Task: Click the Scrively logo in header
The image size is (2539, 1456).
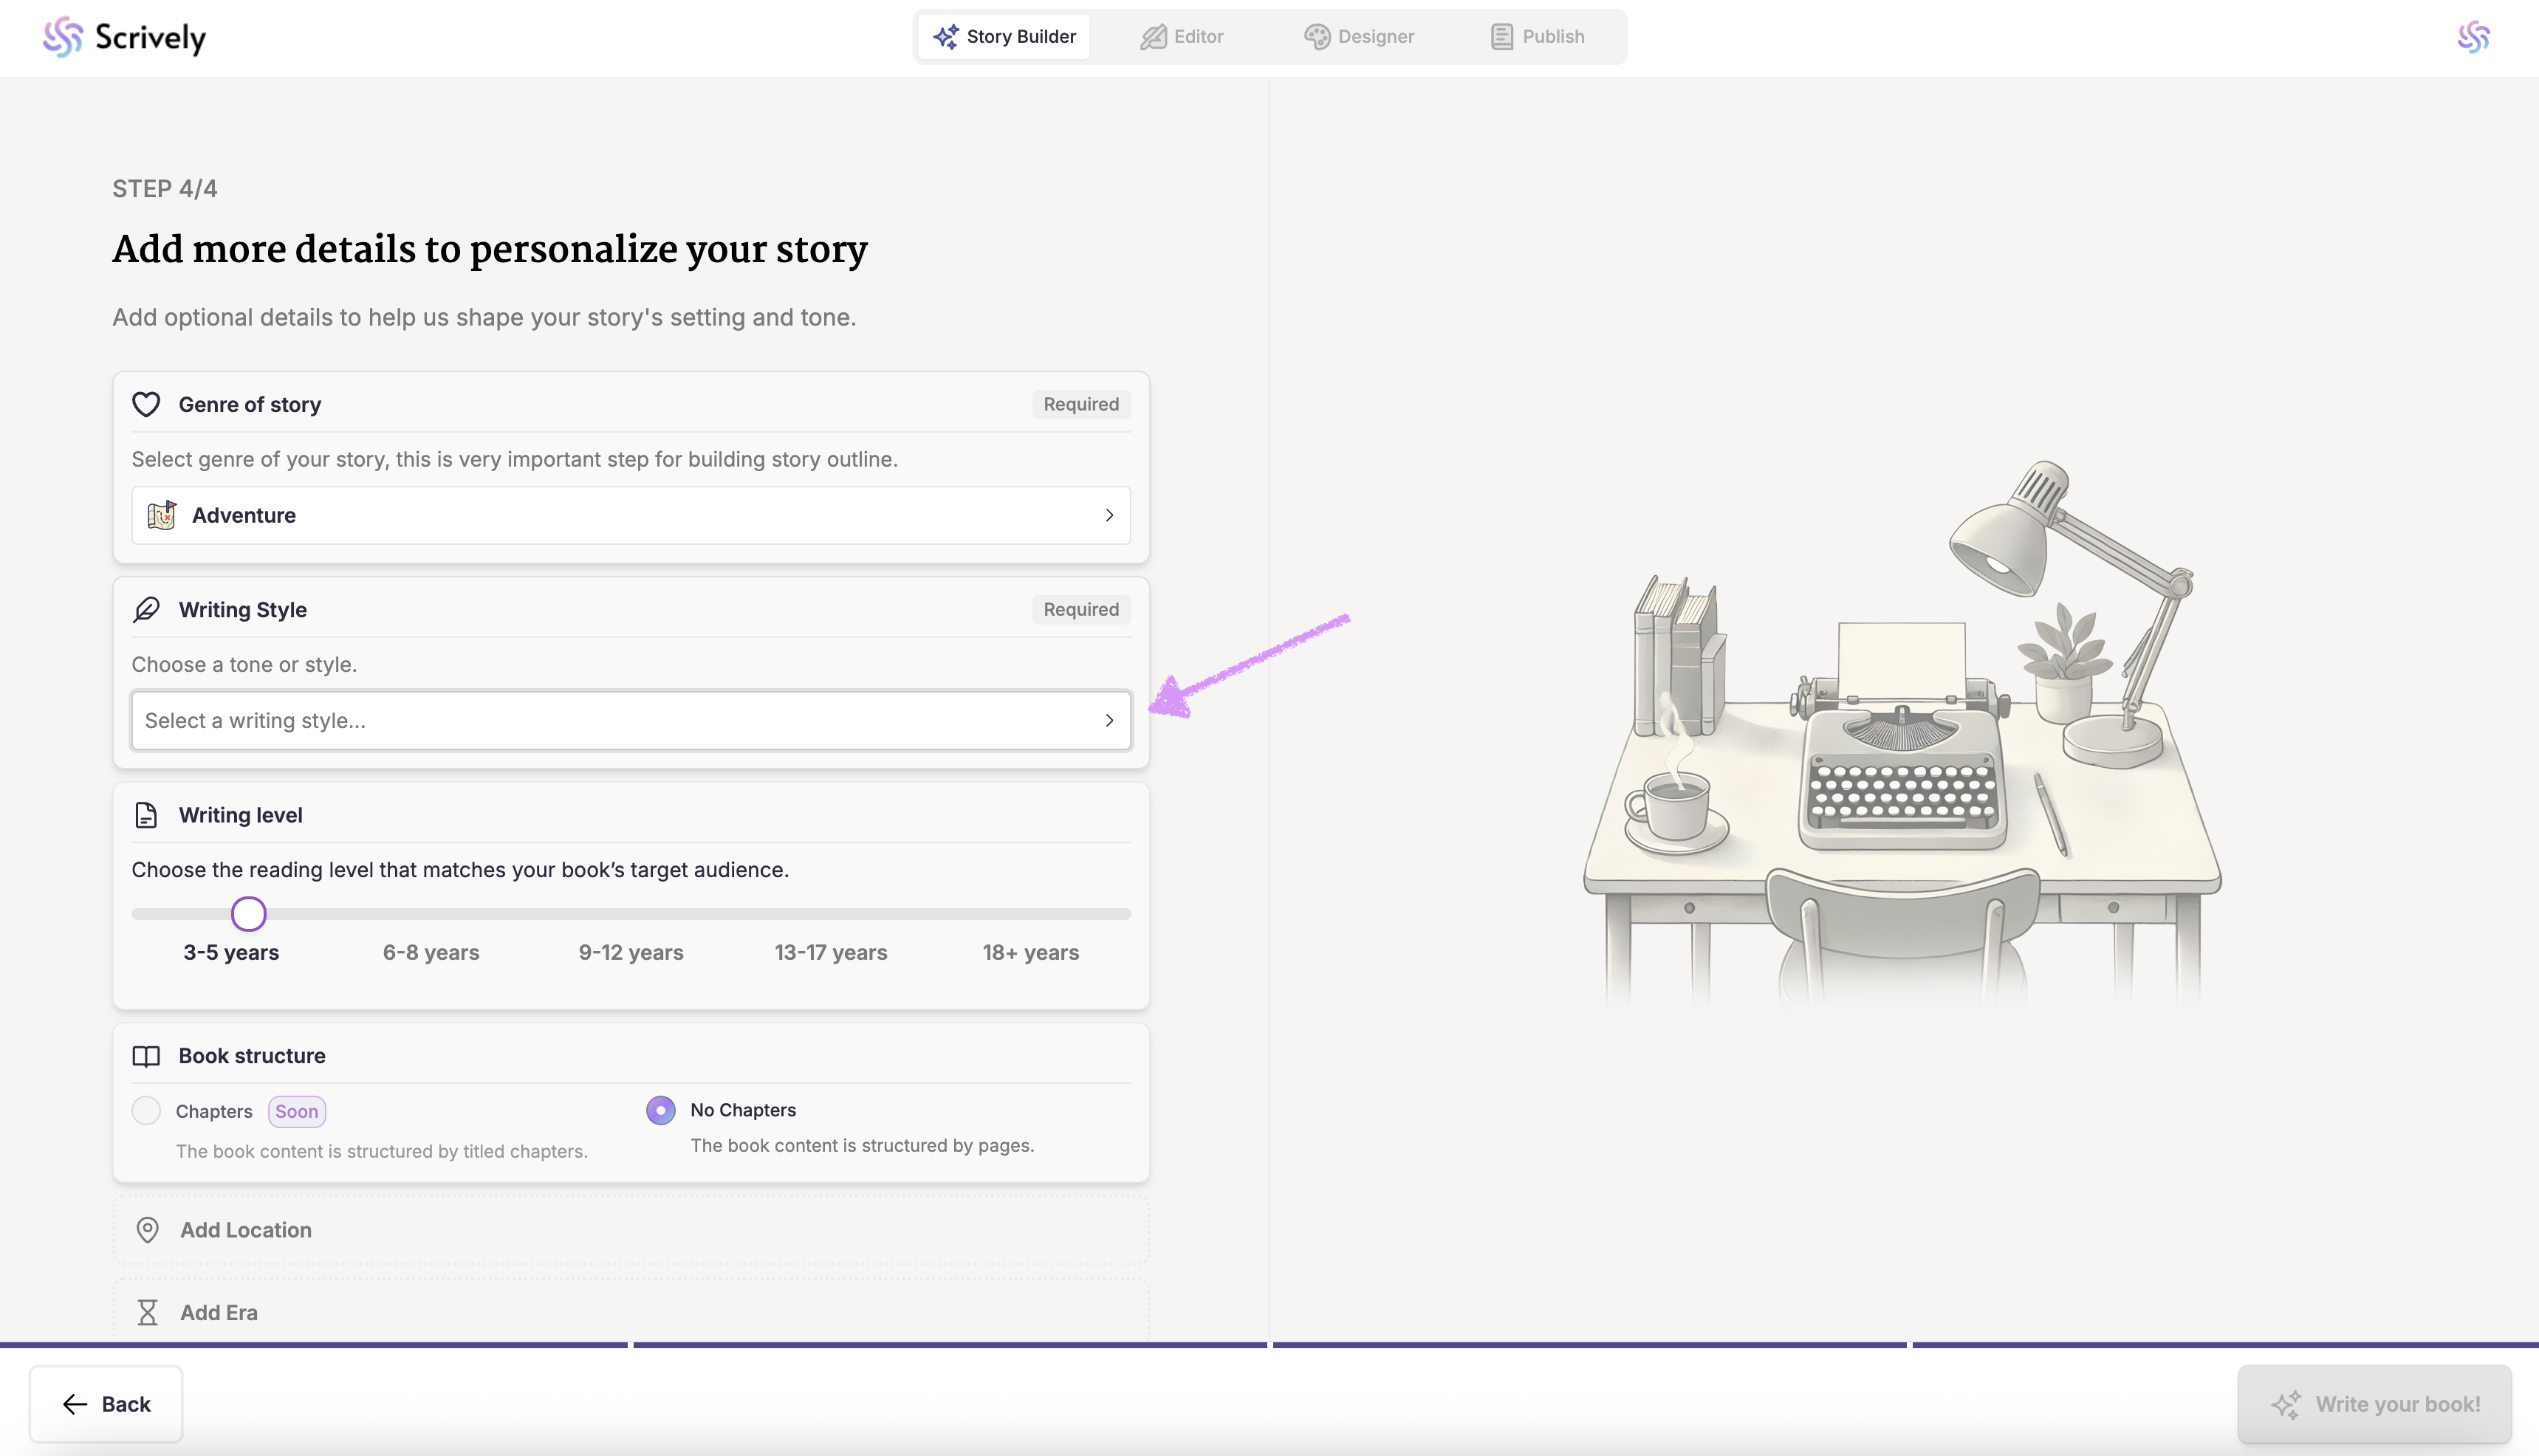Action: tap(124, 37)
